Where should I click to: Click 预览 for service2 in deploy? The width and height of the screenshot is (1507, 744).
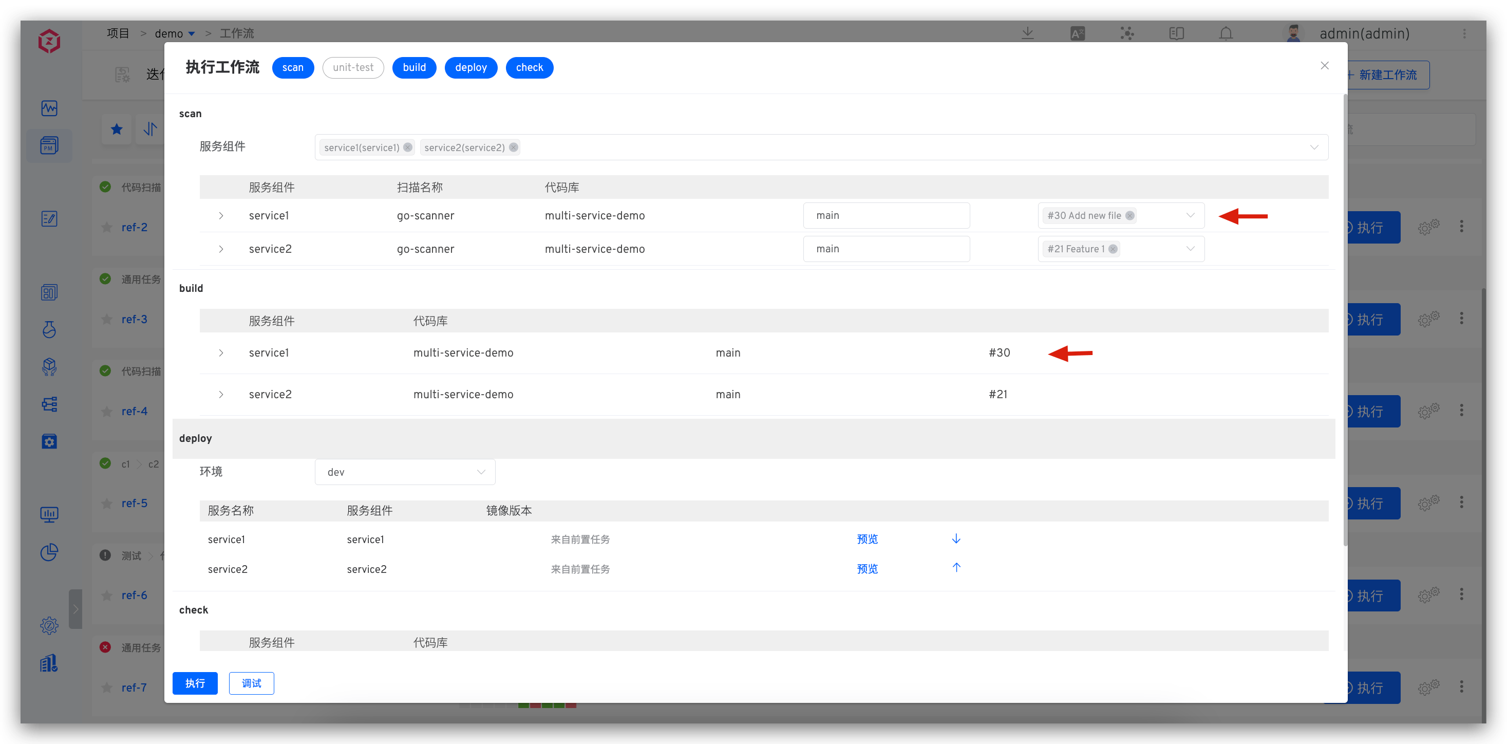(x=868, y=569)
